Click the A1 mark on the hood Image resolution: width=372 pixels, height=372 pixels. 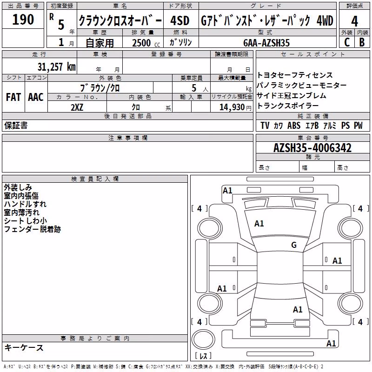pos(259,224)
